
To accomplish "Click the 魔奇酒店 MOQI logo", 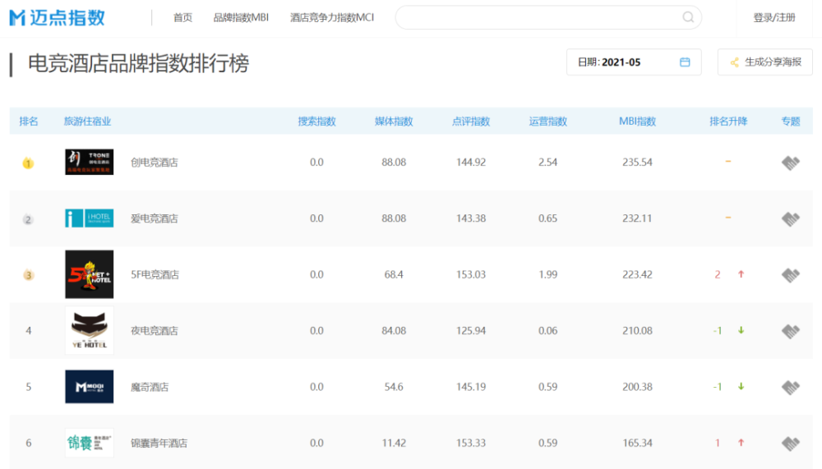I will (x=89, y=387).
